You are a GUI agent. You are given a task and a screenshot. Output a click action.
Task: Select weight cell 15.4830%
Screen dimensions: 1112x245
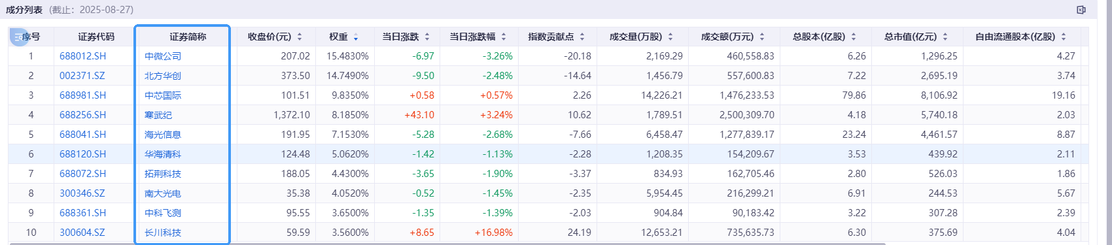point(347,56)
